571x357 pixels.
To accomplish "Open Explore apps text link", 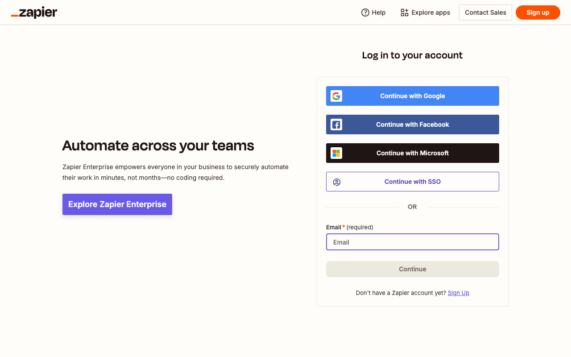I will 431,12.
